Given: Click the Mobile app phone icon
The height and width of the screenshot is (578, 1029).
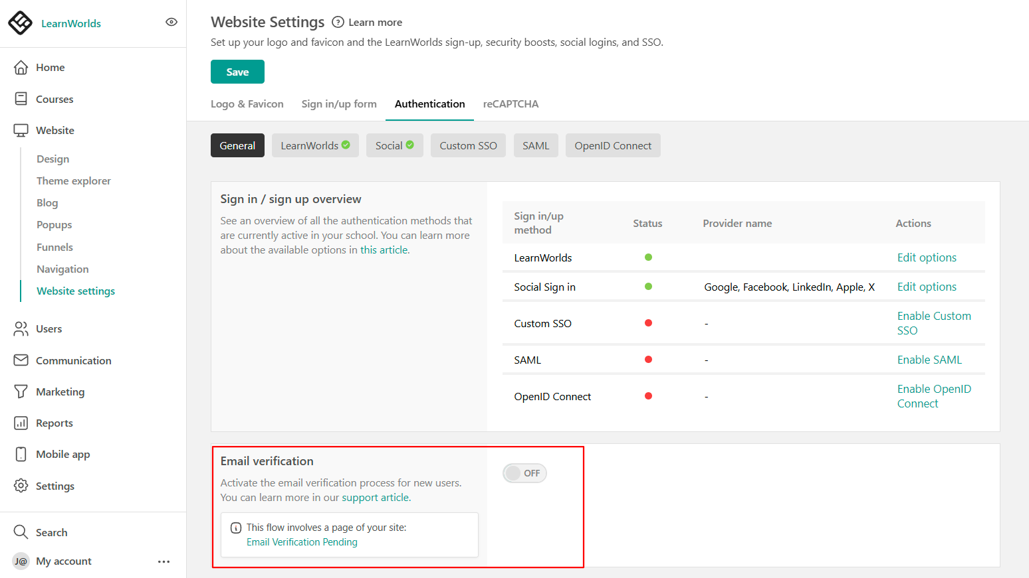Looking at the screenshot, I should (x=21, y=455).
